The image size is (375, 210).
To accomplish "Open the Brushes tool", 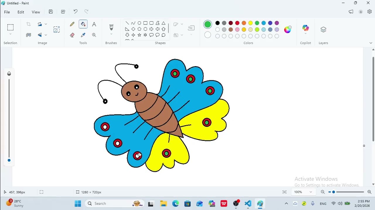I will (111, 27).
